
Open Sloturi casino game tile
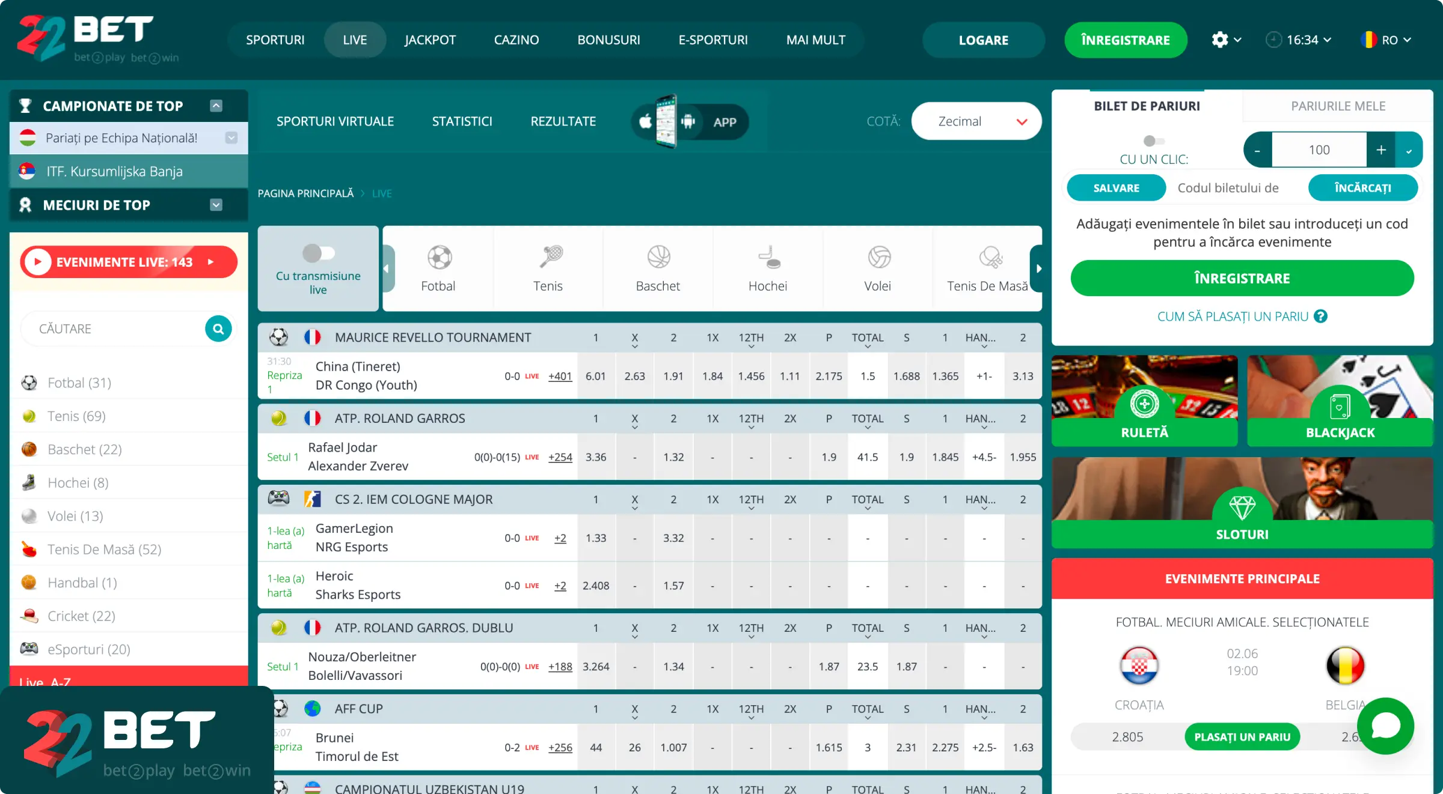tap(1242, 503)
